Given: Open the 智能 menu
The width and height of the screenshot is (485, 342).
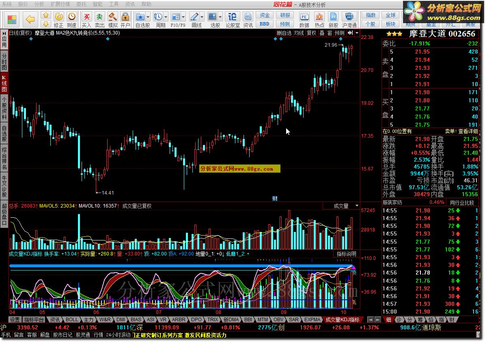Looking at the screenshot, I should tap(98, 4).
